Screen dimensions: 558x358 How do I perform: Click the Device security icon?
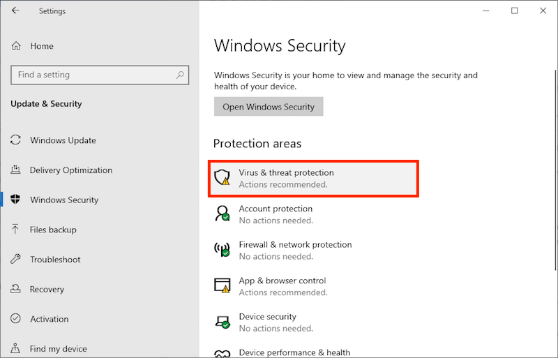click(x=223, y=322)
